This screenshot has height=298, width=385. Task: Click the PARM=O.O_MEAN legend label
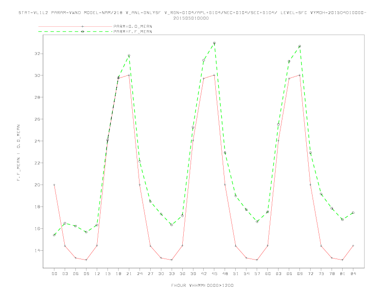click(133, 26)
